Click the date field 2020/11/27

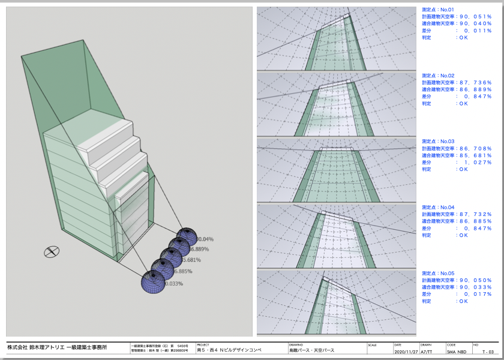(x=406, y=352)
